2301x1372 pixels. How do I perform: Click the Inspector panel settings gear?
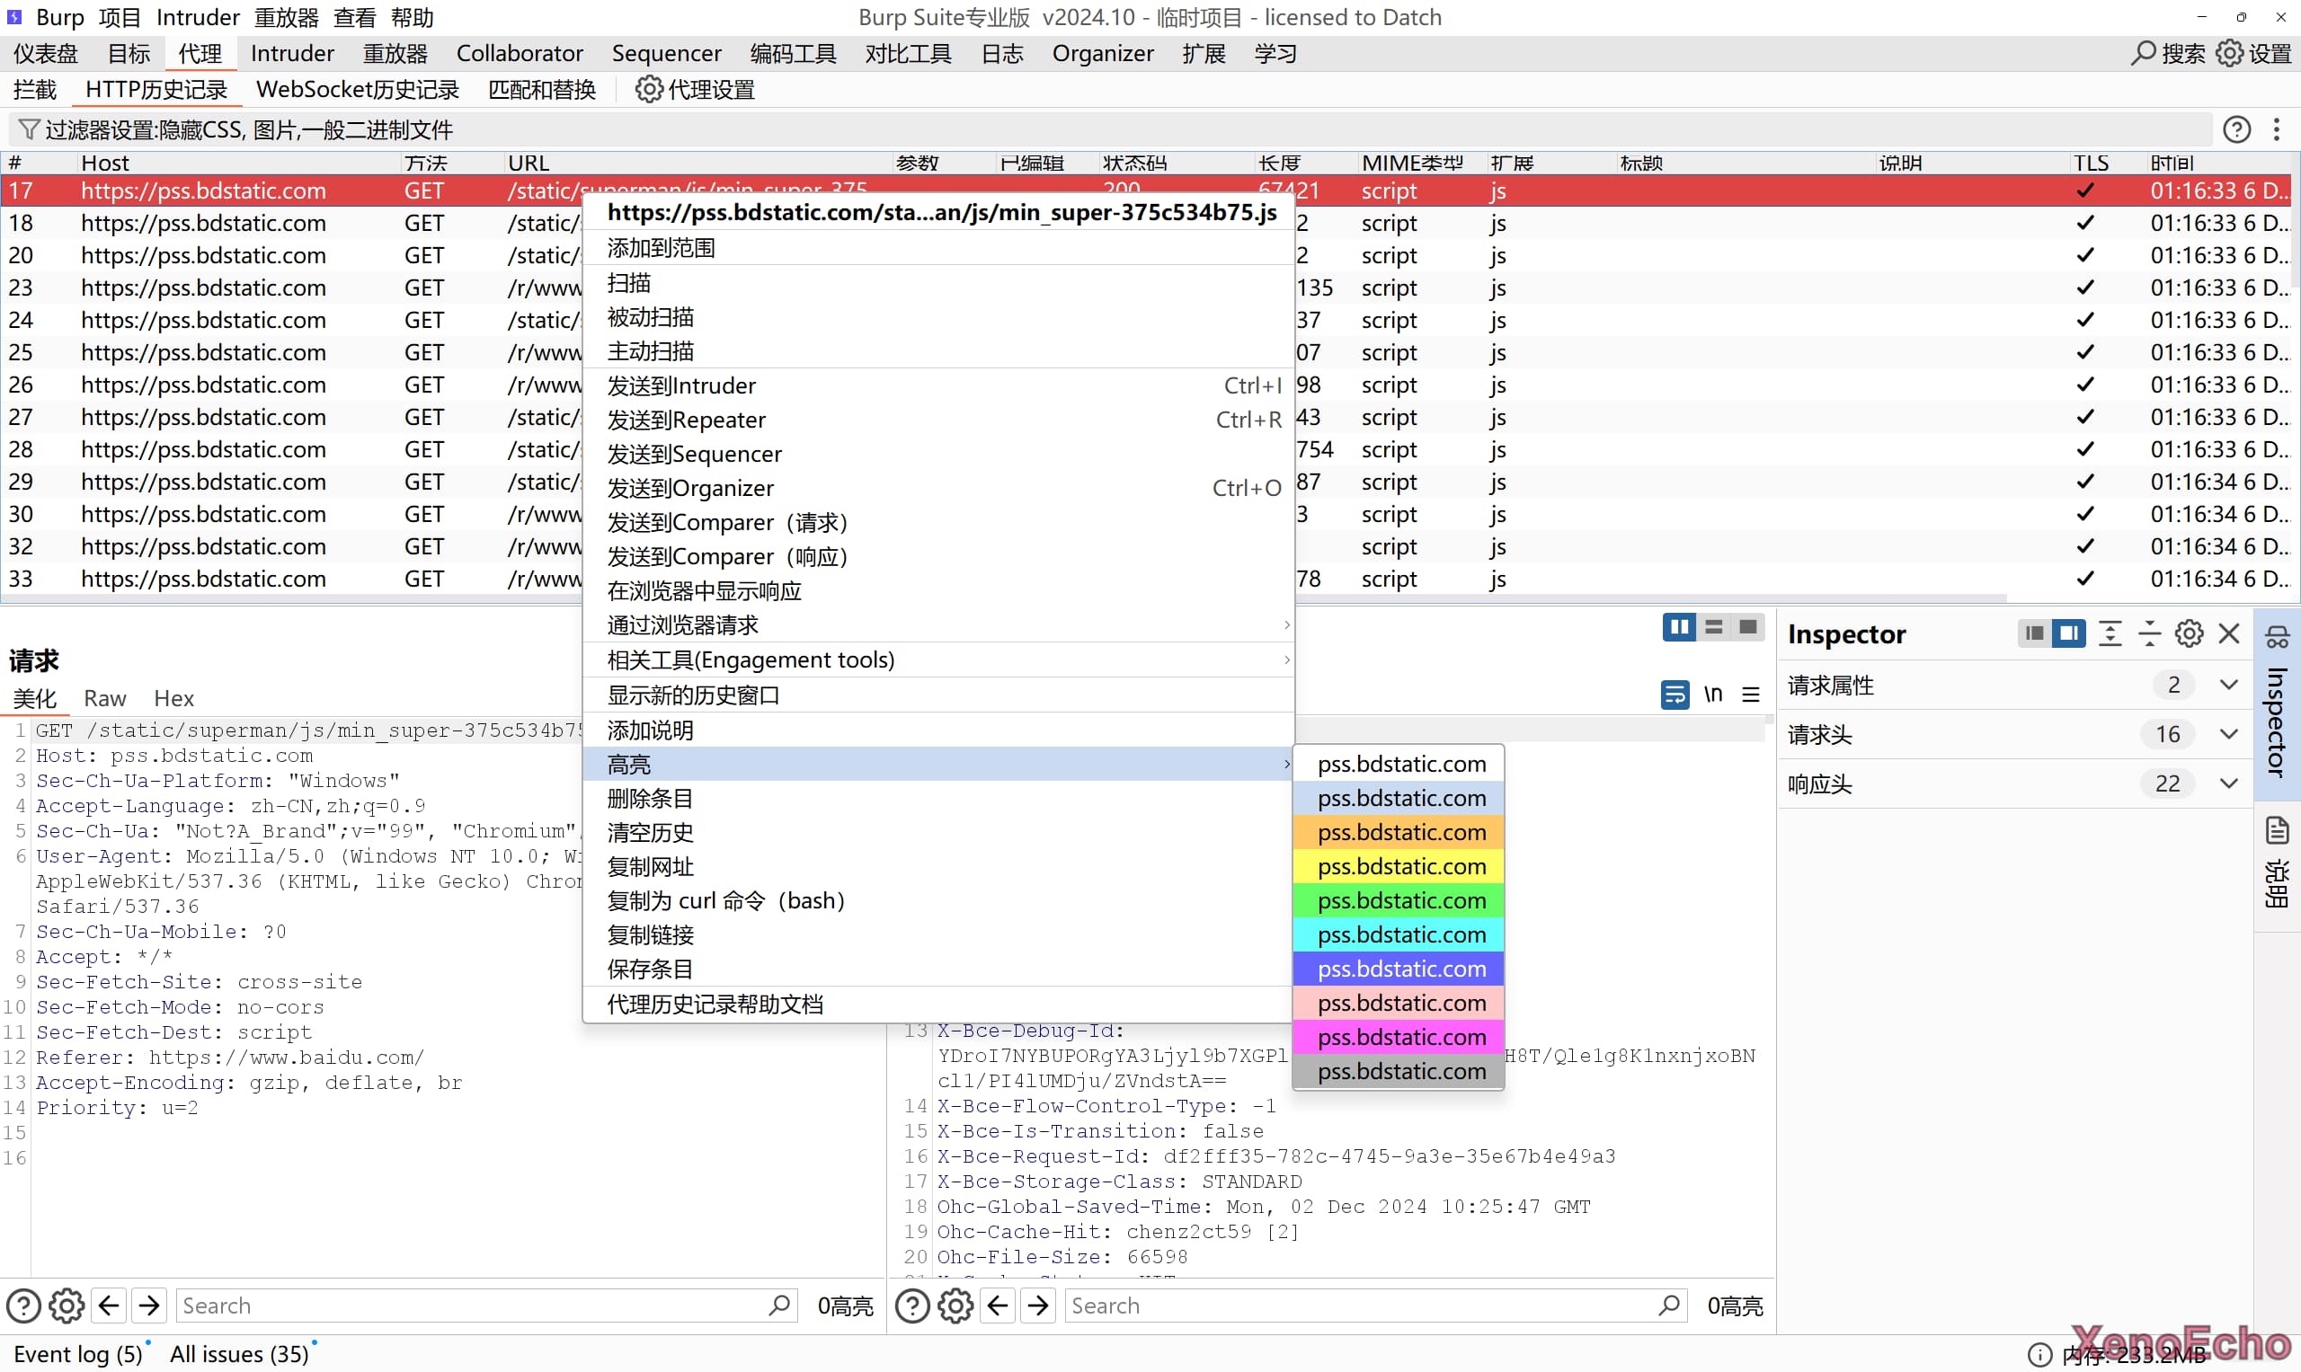tap(2188, 633)
